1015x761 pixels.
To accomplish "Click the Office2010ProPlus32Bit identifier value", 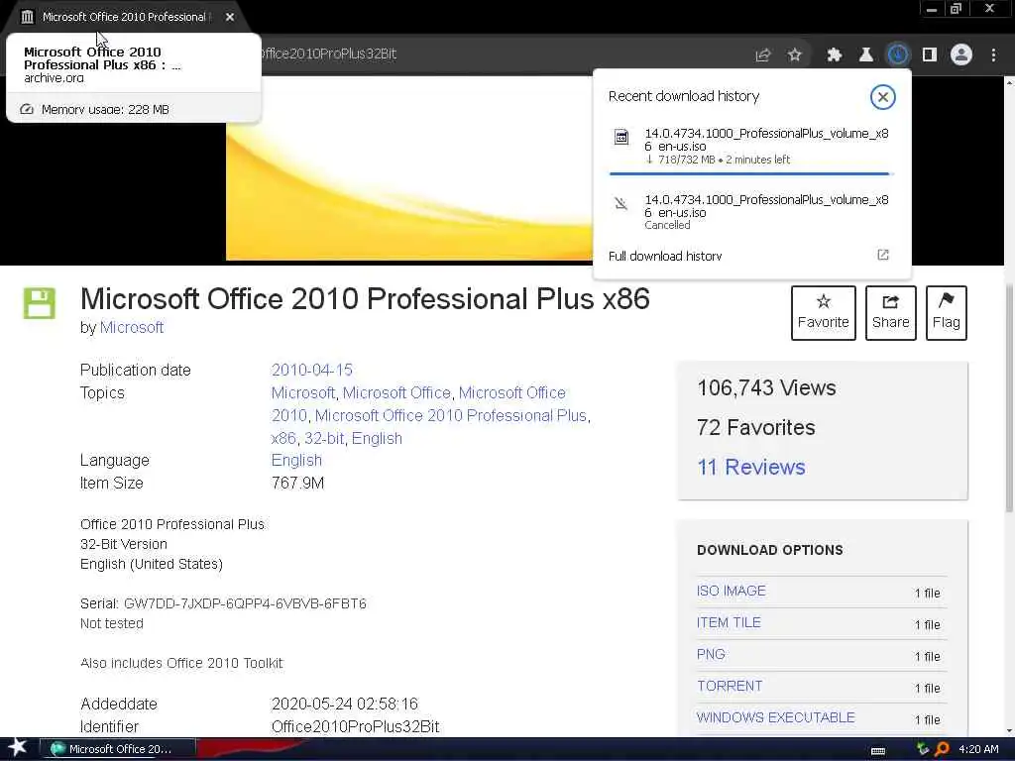I will 356,726.
